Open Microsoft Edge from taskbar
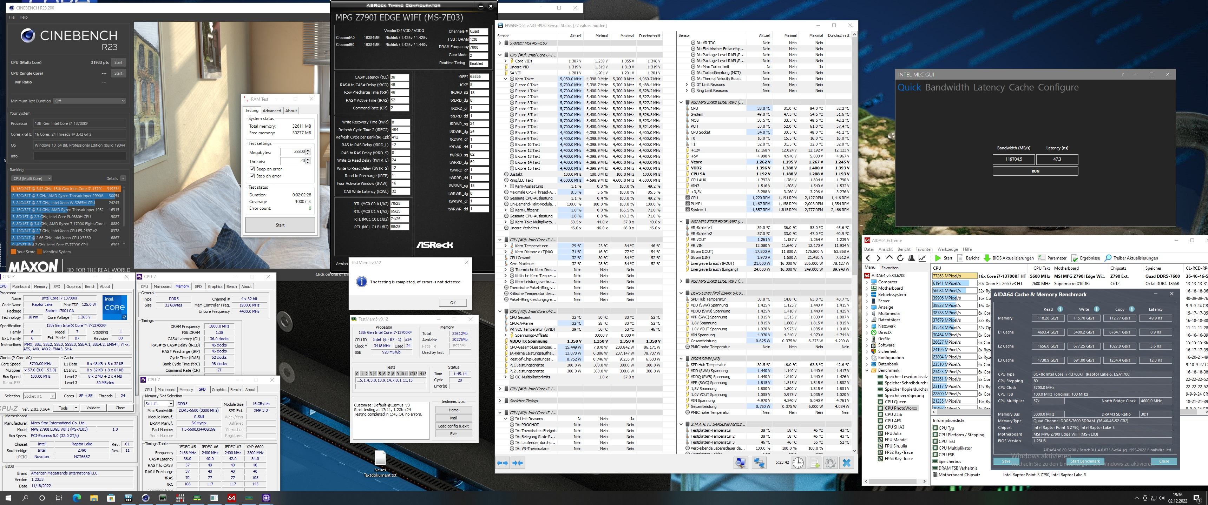1208x505 pixels. [77, 498]
